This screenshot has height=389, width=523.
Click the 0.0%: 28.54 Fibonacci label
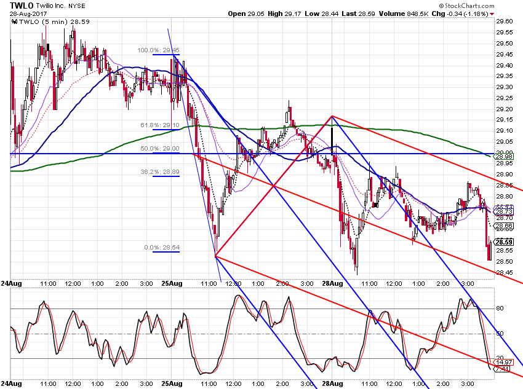tap(162, 248)
